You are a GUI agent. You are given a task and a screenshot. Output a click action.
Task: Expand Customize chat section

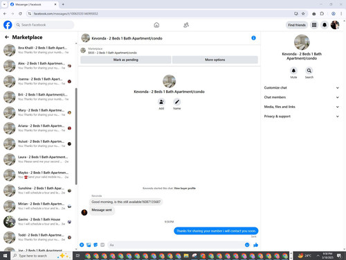302,87
